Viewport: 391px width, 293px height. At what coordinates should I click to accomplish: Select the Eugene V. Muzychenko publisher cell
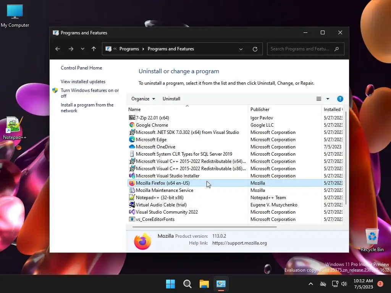(274, 205)
